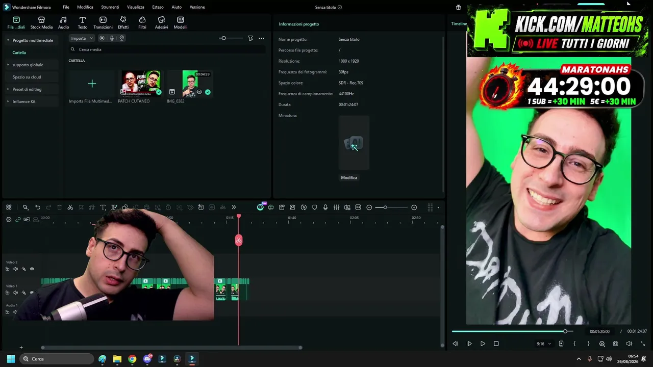This screenshot has width=653, height=367.
Task: Show more timeline tools with double chevron
Action: point(234,207)
